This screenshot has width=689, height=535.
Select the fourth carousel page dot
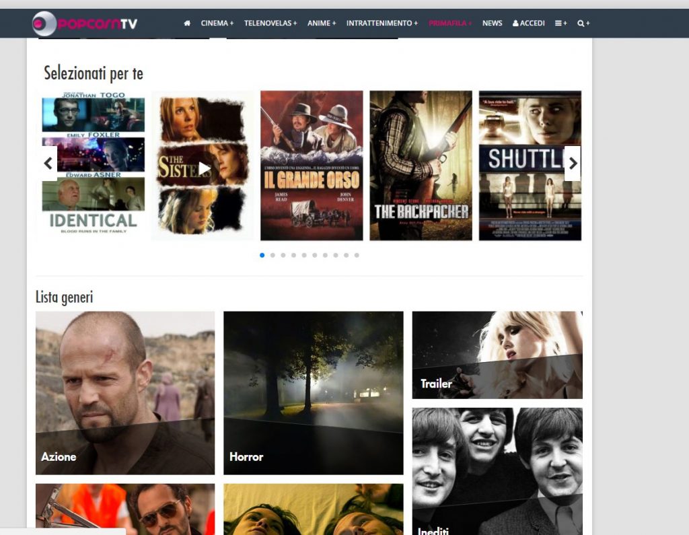(x=294, y=255)
